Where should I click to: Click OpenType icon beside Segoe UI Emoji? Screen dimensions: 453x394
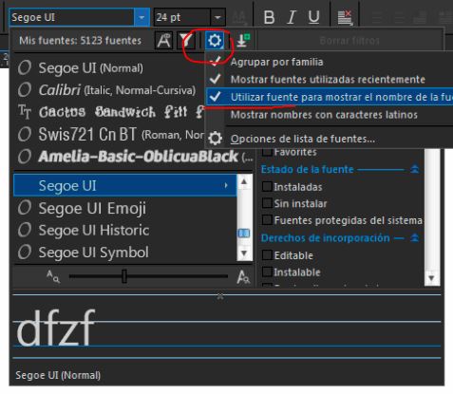25,208
